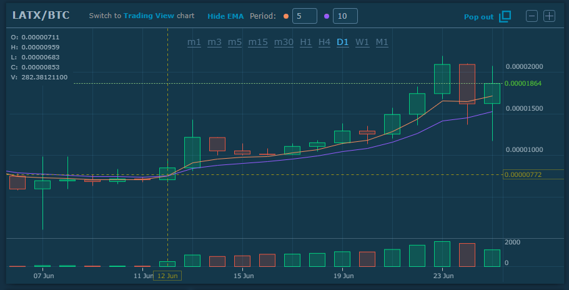Switch to Trading View chart
The height and width of the screenshot is (290, 569).
[159, 16]
